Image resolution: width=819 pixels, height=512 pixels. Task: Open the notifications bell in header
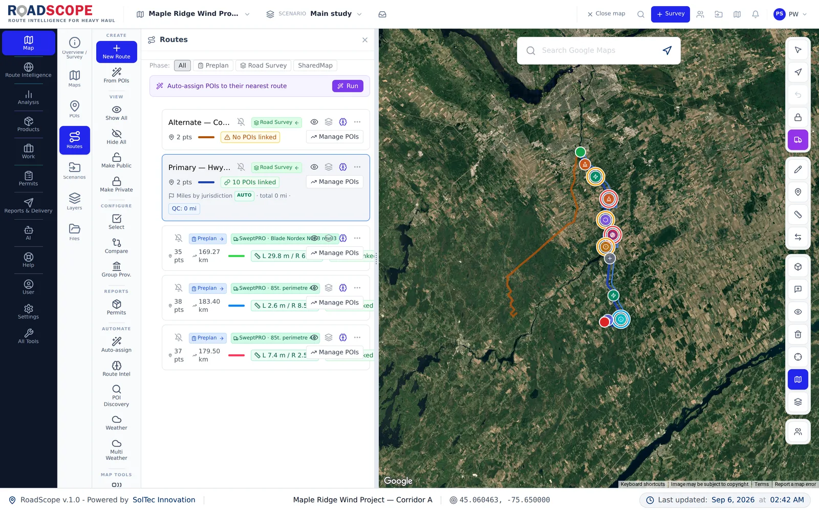[x=755, y=14]
